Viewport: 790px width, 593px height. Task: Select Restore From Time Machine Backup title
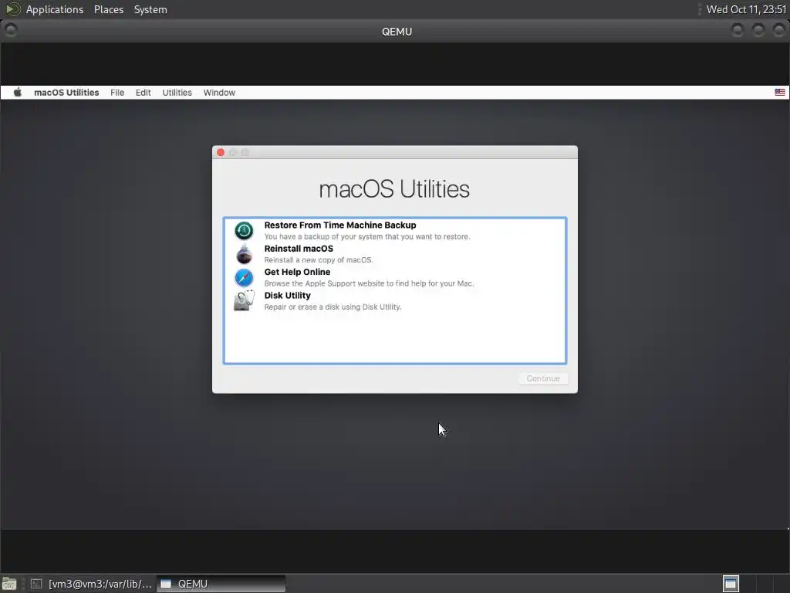[x=340, y=225]
